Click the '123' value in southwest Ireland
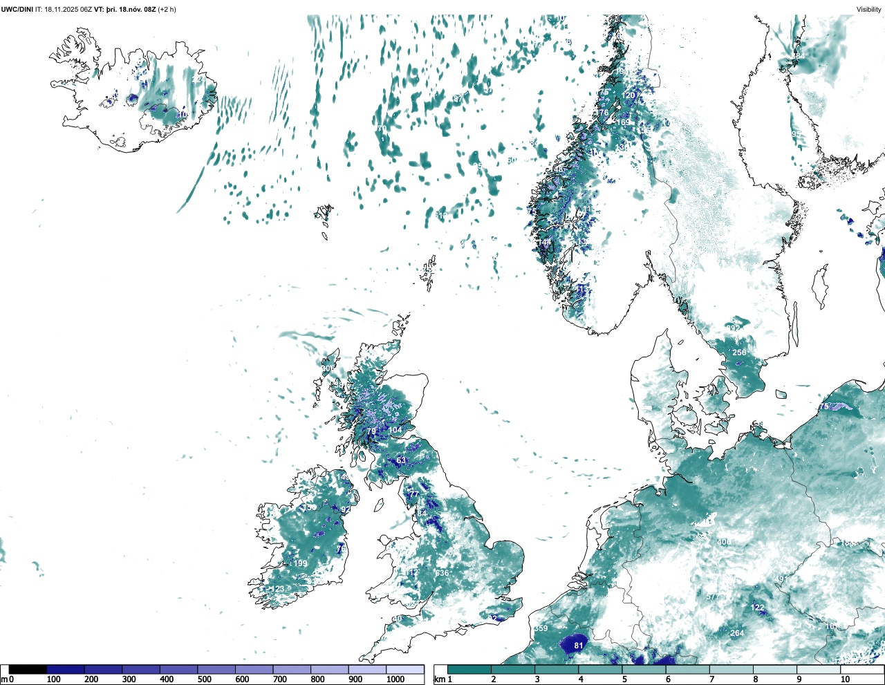The image size is (885, 685). [278, 589]
